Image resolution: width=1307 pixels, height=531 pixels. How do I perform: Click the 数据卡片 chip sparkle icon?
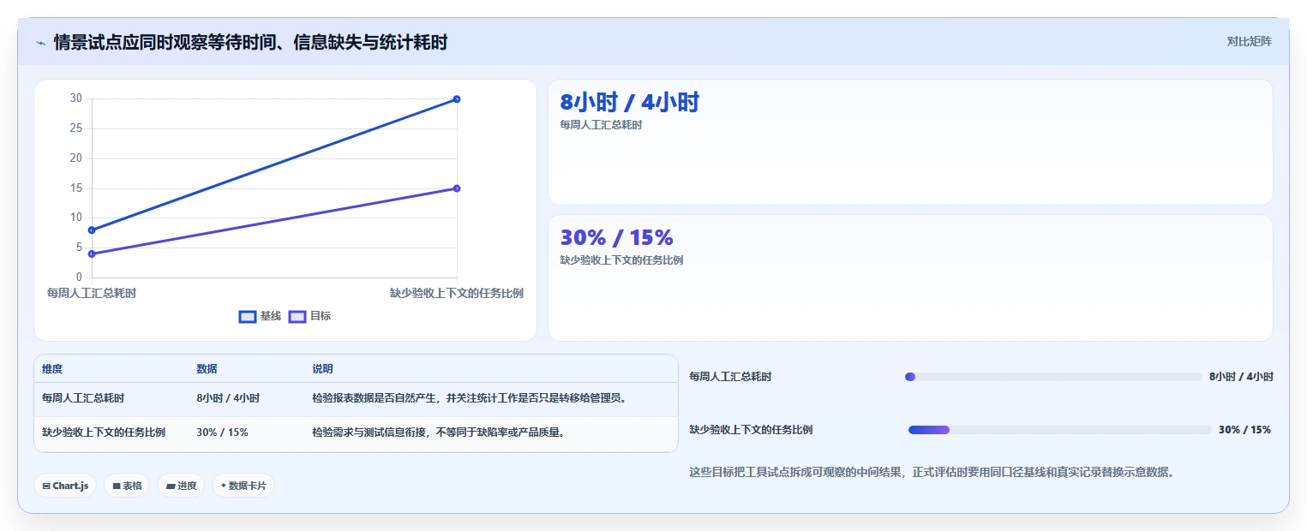point(223,486)
